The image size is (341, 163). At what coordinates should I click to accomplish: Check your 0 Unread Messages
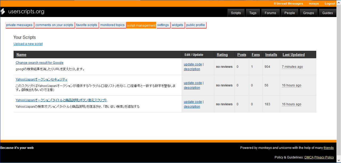tap(289, 3)
